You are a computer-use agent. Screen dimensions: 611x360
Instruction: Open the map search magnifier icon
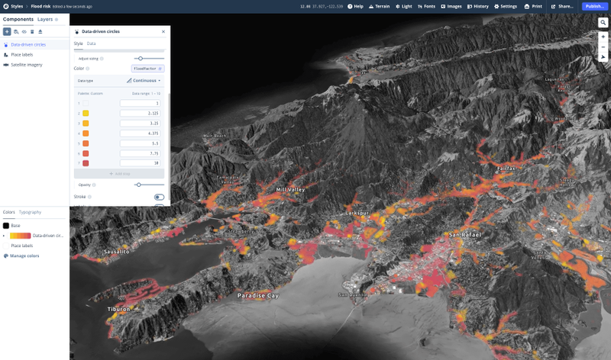click(603, 23)
